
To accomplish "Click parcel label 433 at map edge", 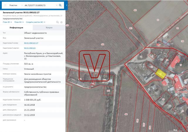I will (67, 25).
